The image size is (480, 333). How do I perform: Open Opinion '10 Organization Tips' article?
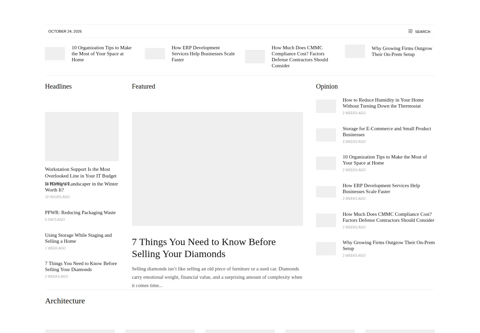tap(385, 160)
